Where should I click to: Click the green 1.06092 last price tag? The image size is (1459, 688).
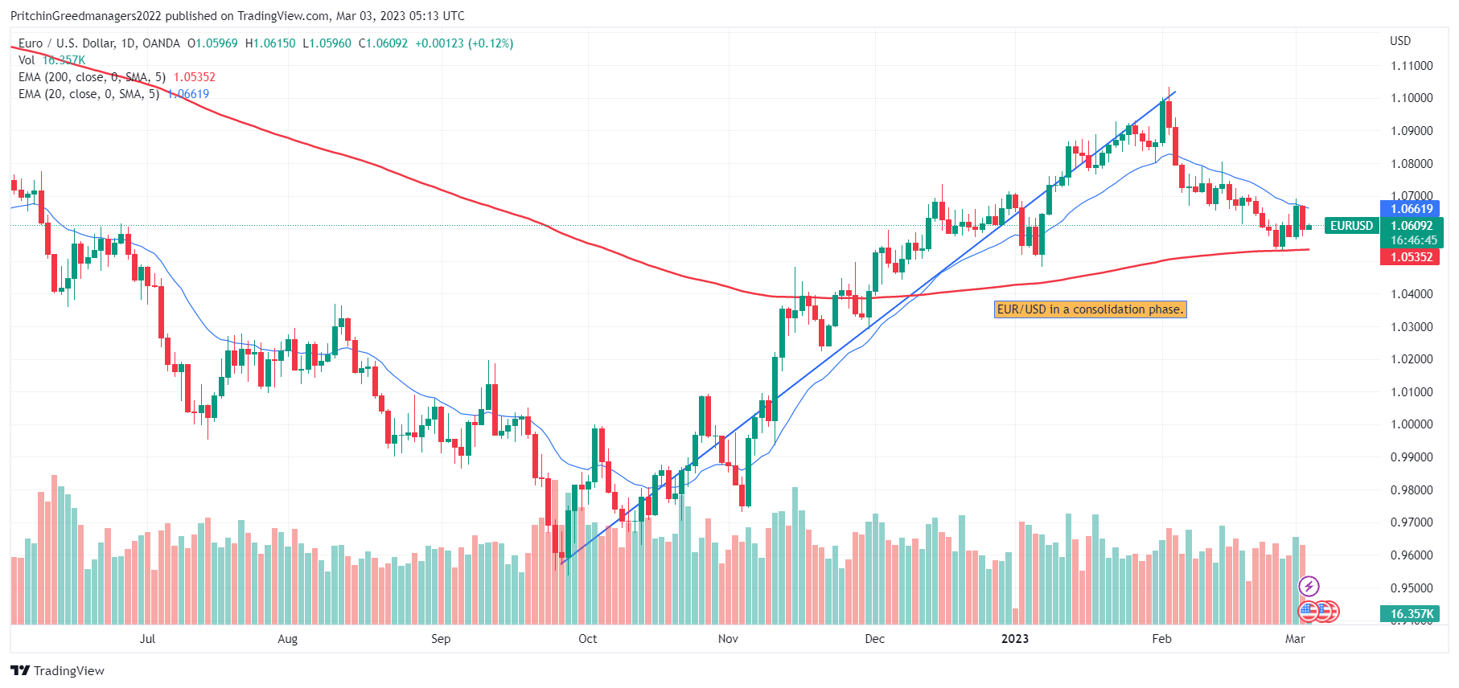pos(1412,226)
